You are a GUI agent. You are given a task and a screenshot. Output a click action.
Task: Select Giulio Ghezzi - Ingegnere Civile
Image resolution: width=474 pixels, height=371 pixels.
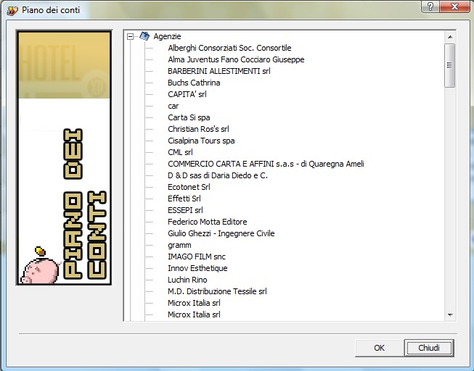(x=221, y=233)
